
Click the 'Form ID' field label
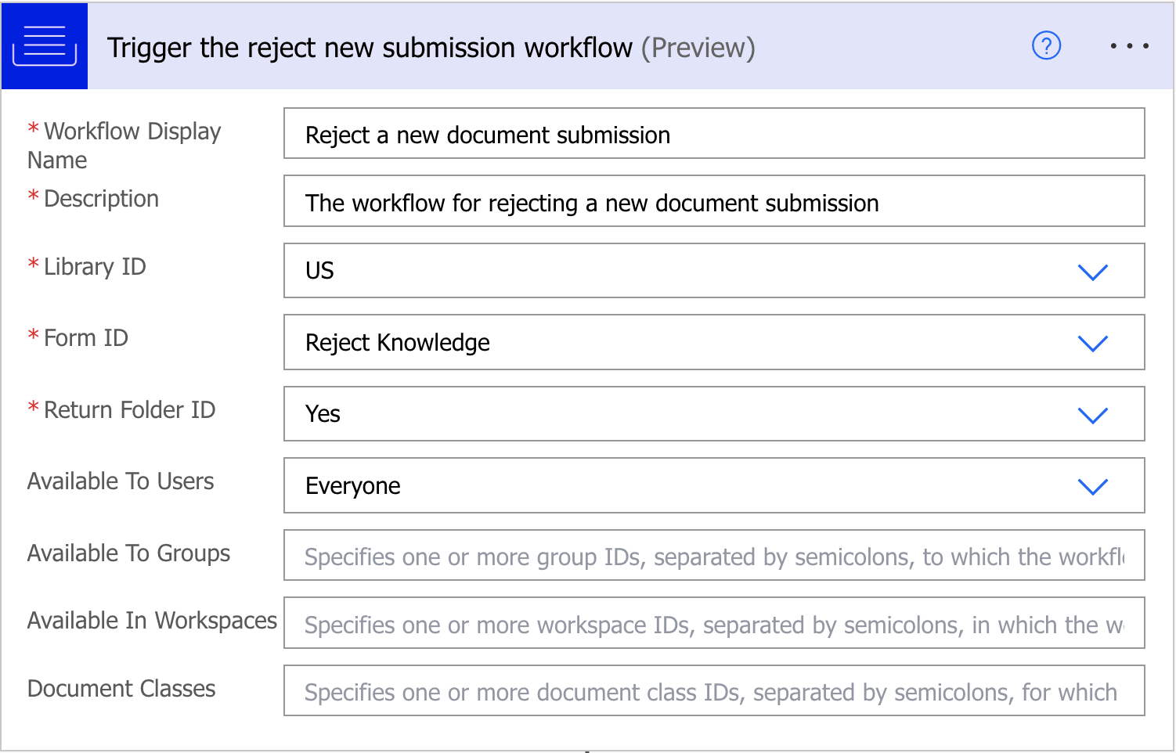coord(85,338)
